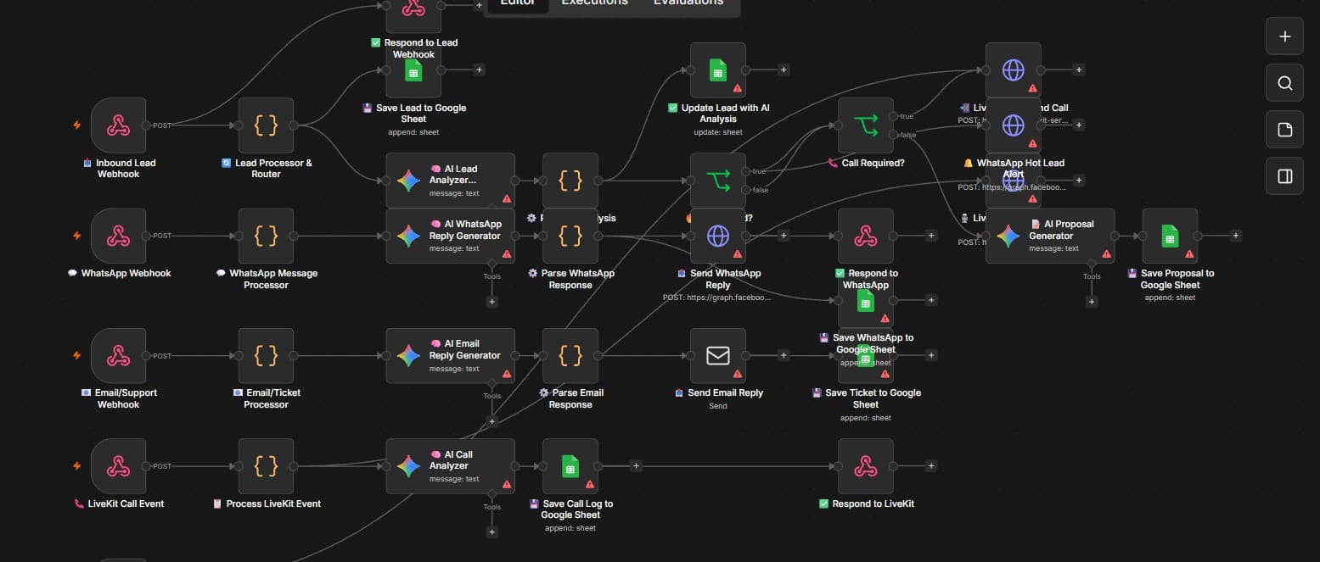Viewport: 1320px width, 562px height.
Task: Select the Email/Support Webhook trigger node
Action: click(118, 356)
